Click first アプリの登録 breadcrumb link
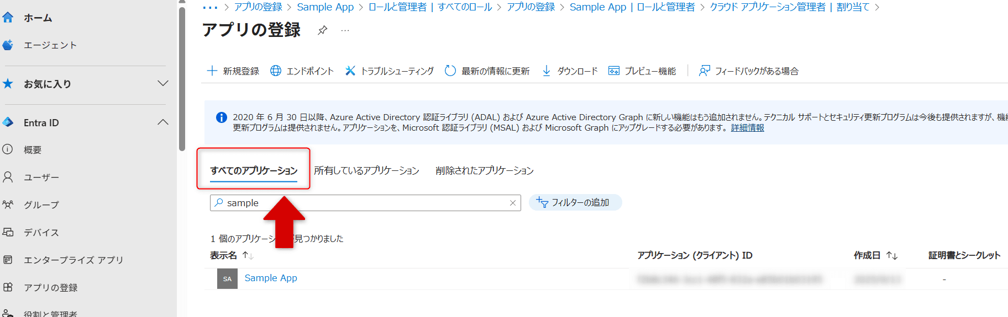Viewport: 1008px width, 317px height. pyautogui.click(x=258, y=7)
